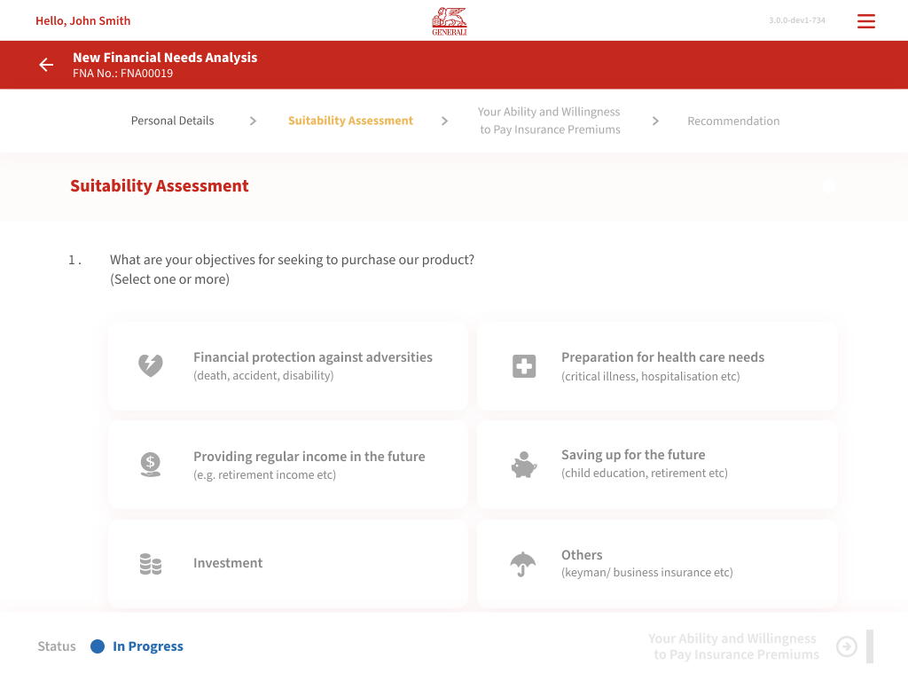Click the umbrella Others icon

point(523,564)
